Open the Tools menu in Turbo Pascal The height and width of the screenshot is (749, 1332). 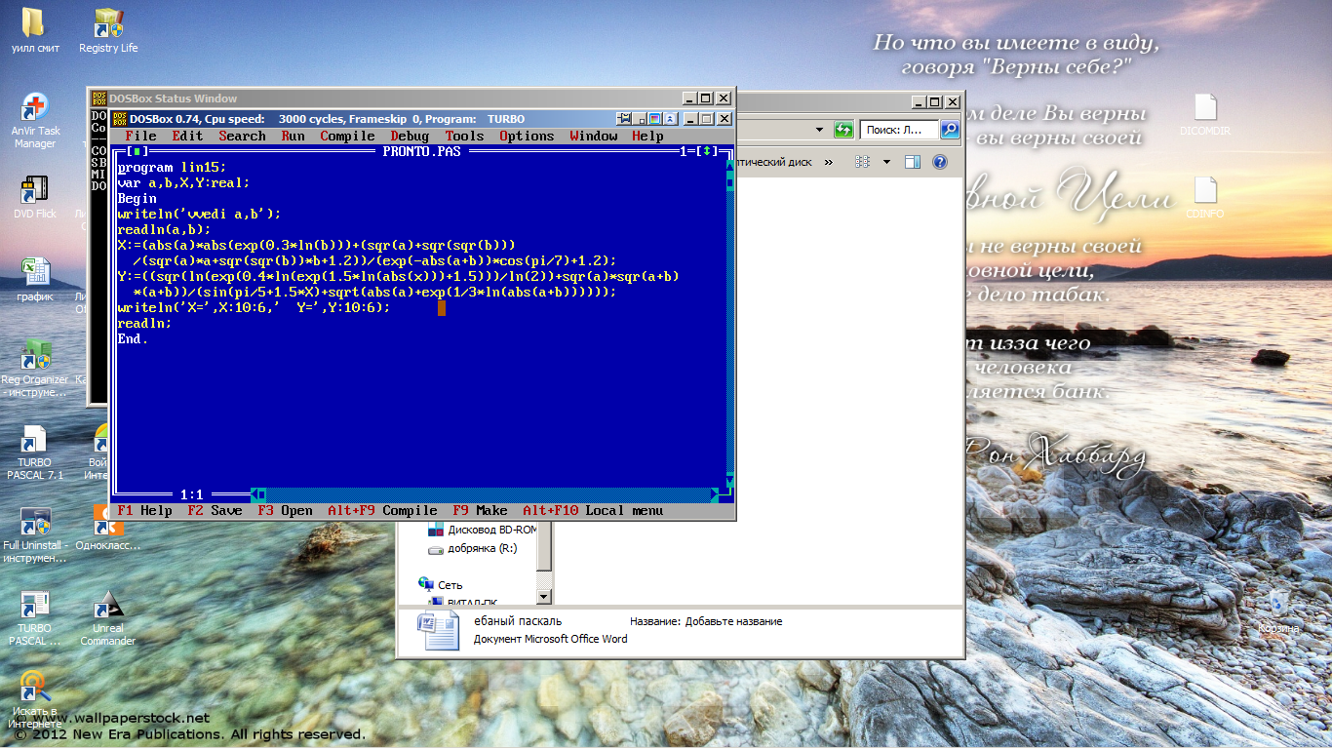click(465, 137)
